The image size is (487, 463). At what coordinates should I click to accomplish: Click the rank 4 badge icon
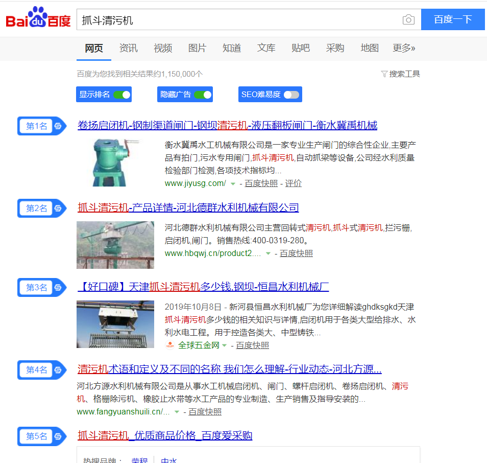tap(58, 370)
